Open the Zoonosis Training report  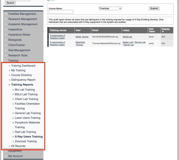pyautogui.click(x=26, y=141)
